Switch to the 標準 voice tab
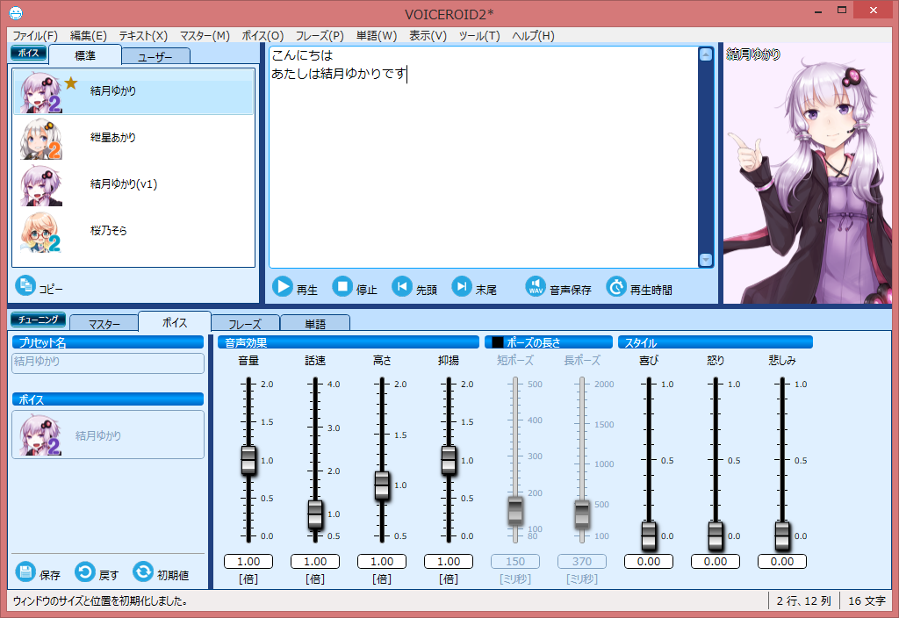 [85, 55]
